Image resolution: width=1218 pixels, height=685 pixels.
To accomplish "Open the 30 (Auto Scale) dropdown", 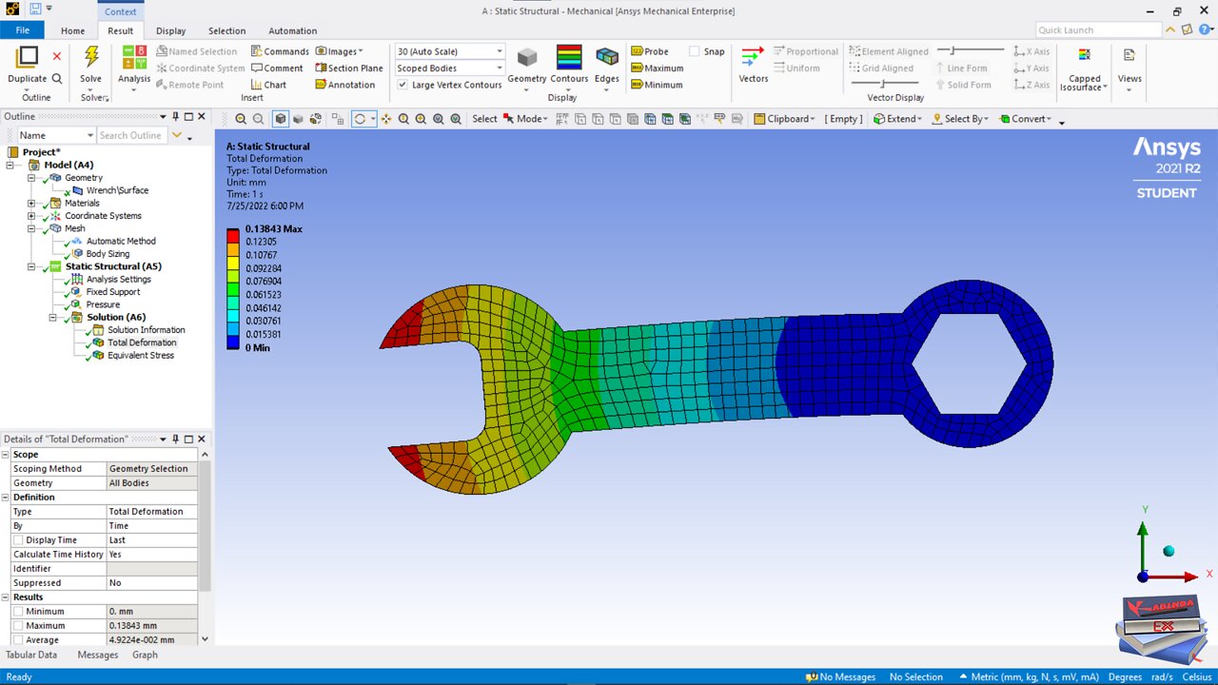I will [x=449, y=51].
